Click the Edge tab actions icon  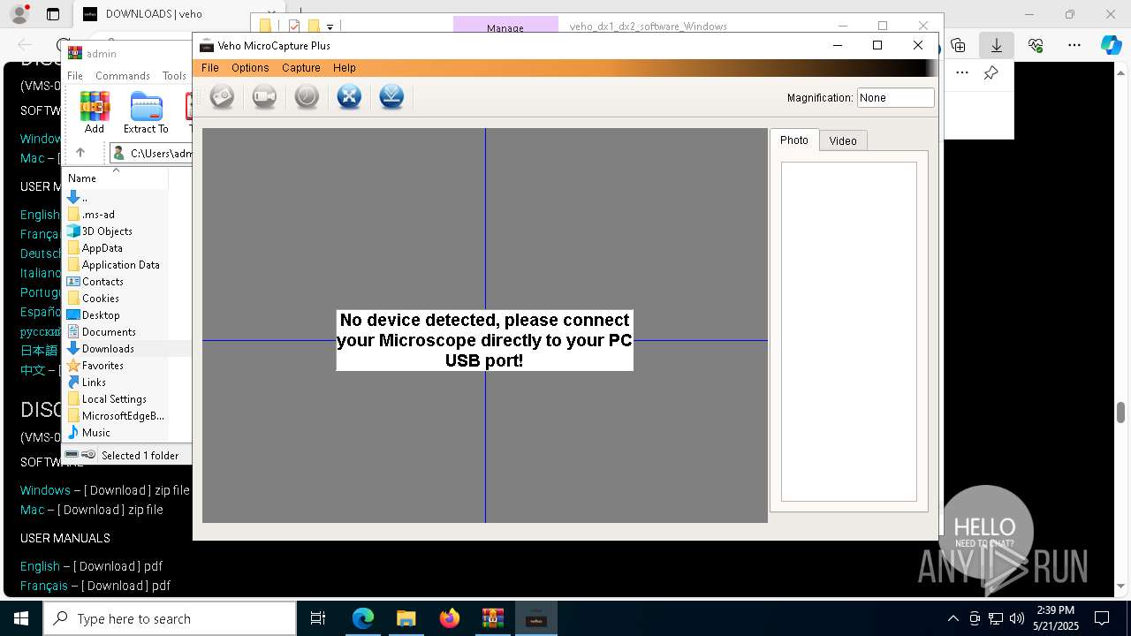click(53, 14)
